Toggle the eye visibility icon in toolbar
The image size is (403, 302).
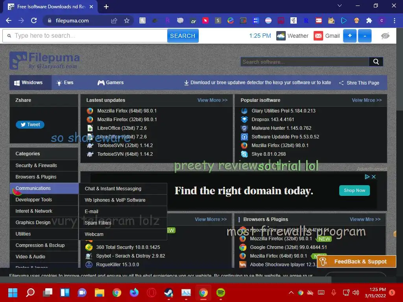[x=385, y=36]
